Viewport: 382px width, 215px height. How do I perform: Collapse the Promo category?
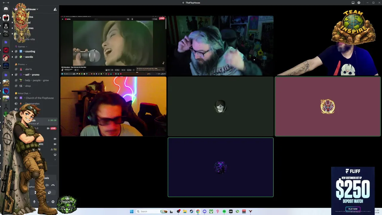tap(21, 64)
